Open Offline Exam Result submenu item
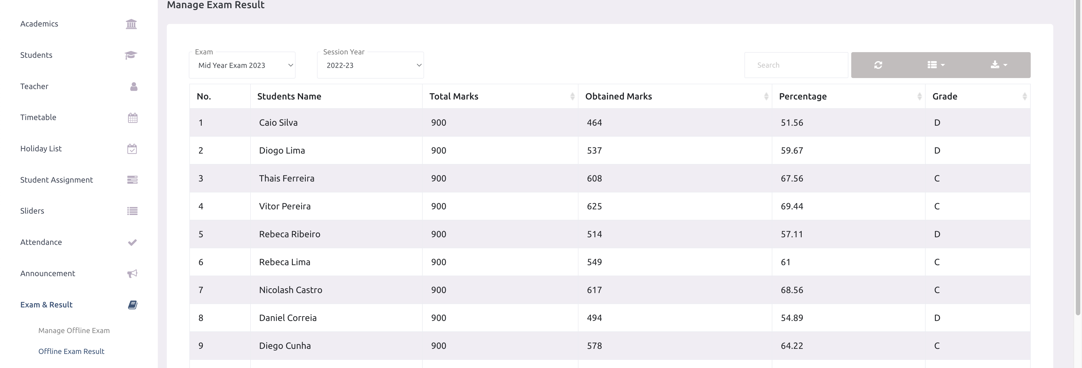 point(71,351)
